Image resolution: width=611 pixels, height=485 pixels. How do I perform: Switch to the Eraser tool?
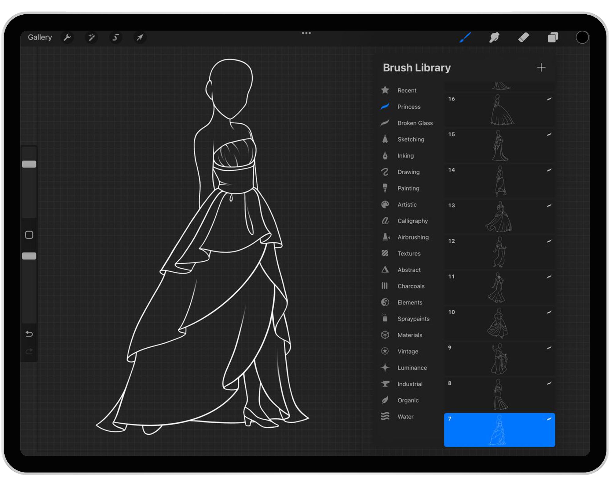[x=524, y=37]
